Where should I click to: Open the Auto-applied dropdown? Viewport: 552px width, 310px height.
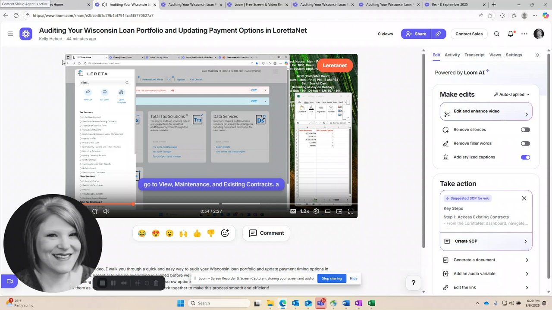pos(511,94)
